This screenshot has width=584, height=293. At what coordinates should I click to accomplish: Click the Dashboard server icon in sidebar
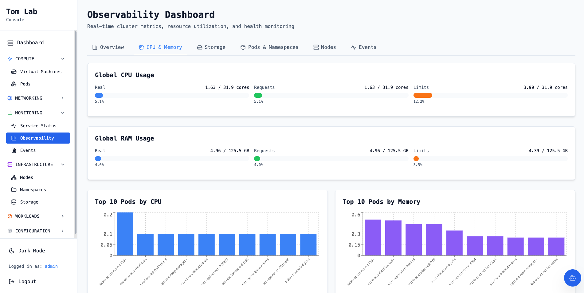[x=10, y=43]
